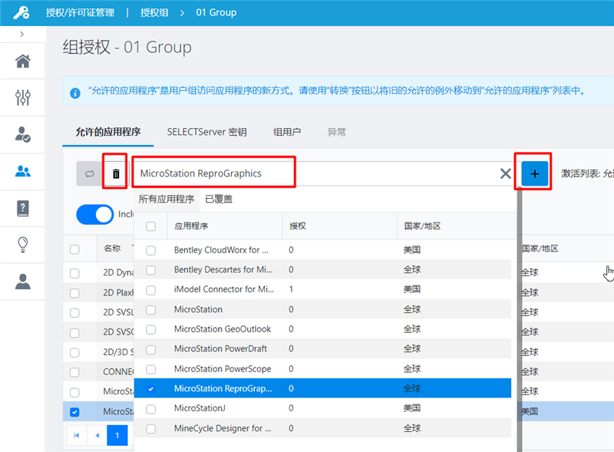614x452 pixels.
Task: Click 授权组 breadcrumb link
Action: pos(156,12)
